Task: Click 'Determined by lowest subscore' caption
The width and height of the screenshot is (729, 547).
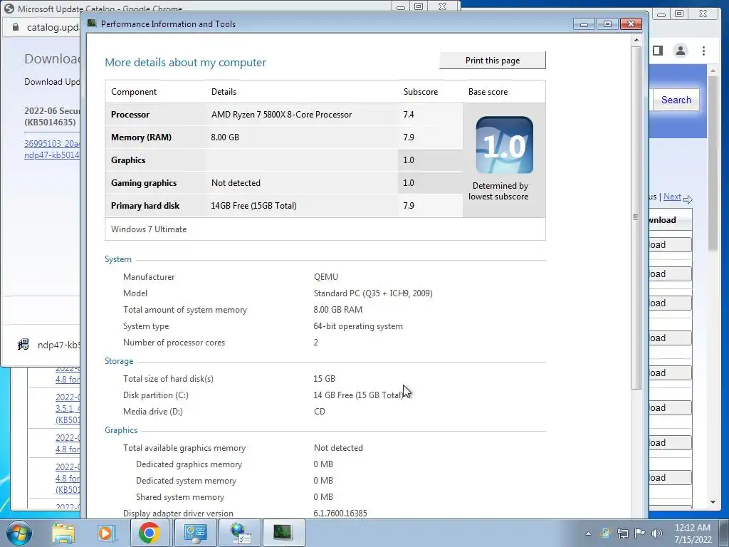Action: [498, 191]
